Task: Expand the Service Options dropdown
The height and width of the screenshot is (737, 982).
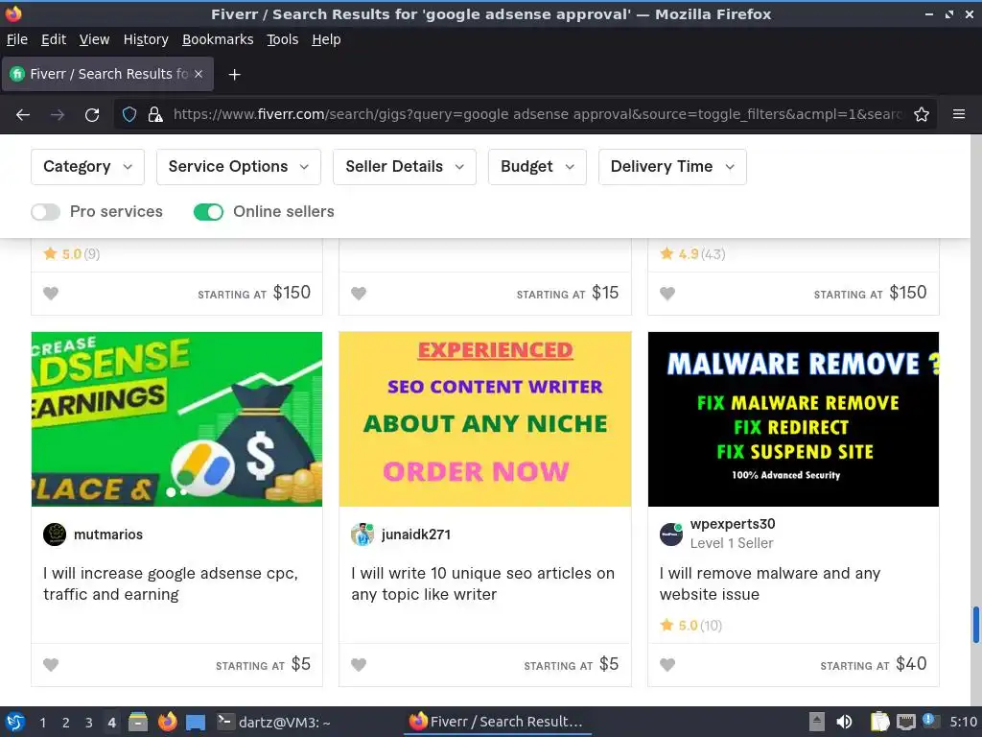Action: 239,167
